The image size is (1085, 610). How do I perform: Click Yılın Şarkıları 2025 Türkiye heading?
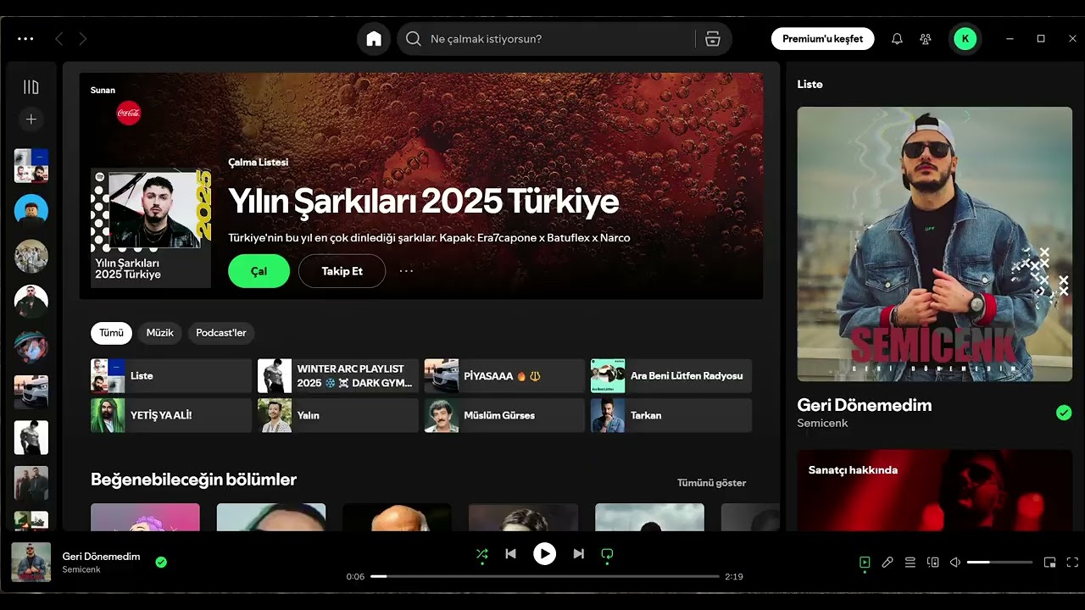(x=423, y=202)
